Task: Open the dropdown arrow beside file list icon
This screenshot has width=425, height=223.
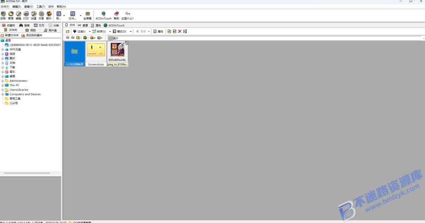Action: tap(81, 15)
